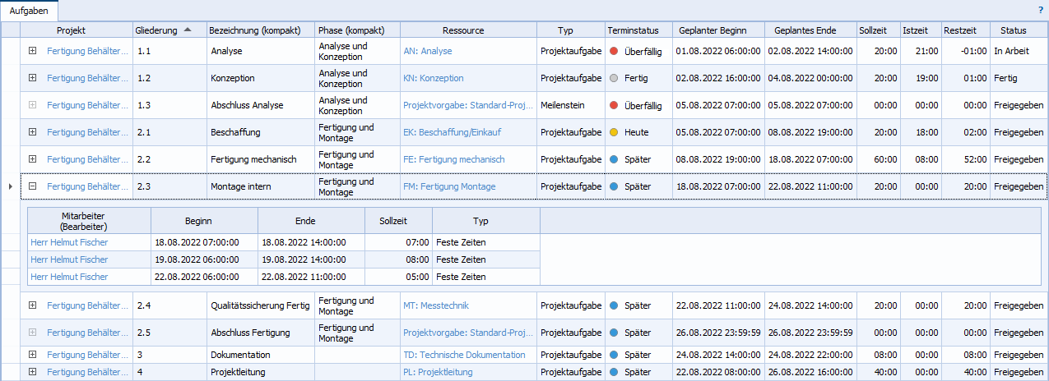
Task: Click row indicator arrow beside Montage intern
Action: tap(10, 186)
